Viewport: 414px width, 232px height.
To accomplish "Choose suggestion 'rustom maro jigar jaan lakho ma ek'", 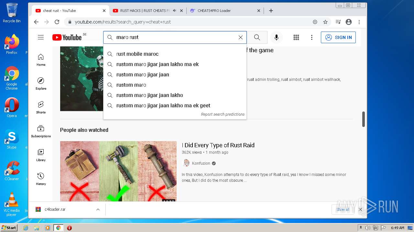I will click(175, 64).
